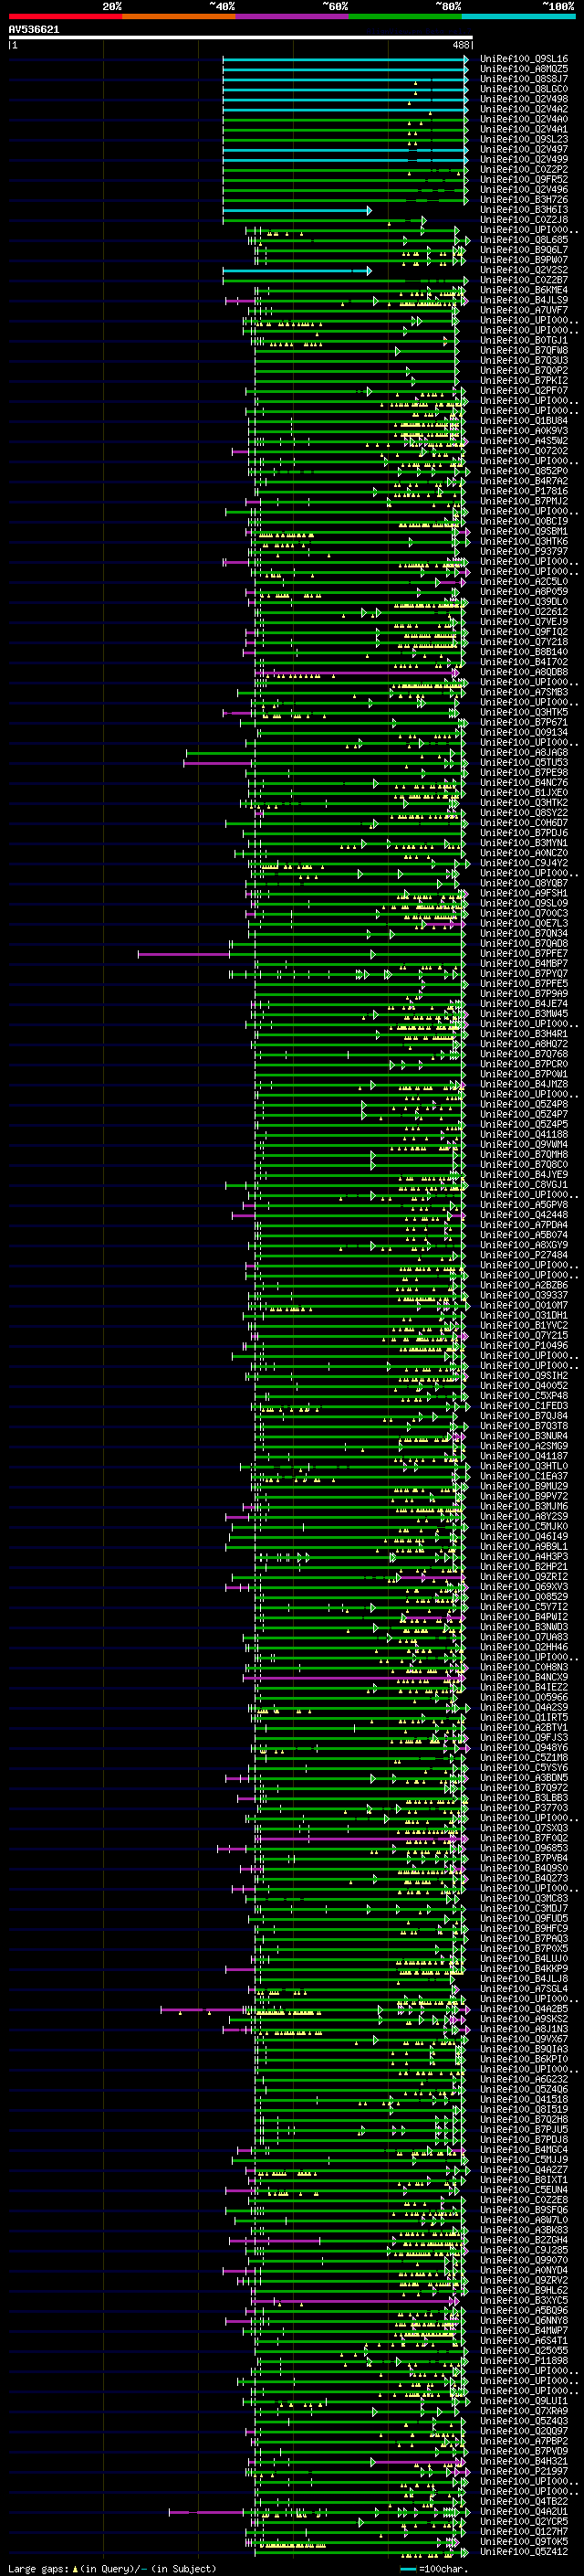Click the white query sequence bar

point(241,38)
